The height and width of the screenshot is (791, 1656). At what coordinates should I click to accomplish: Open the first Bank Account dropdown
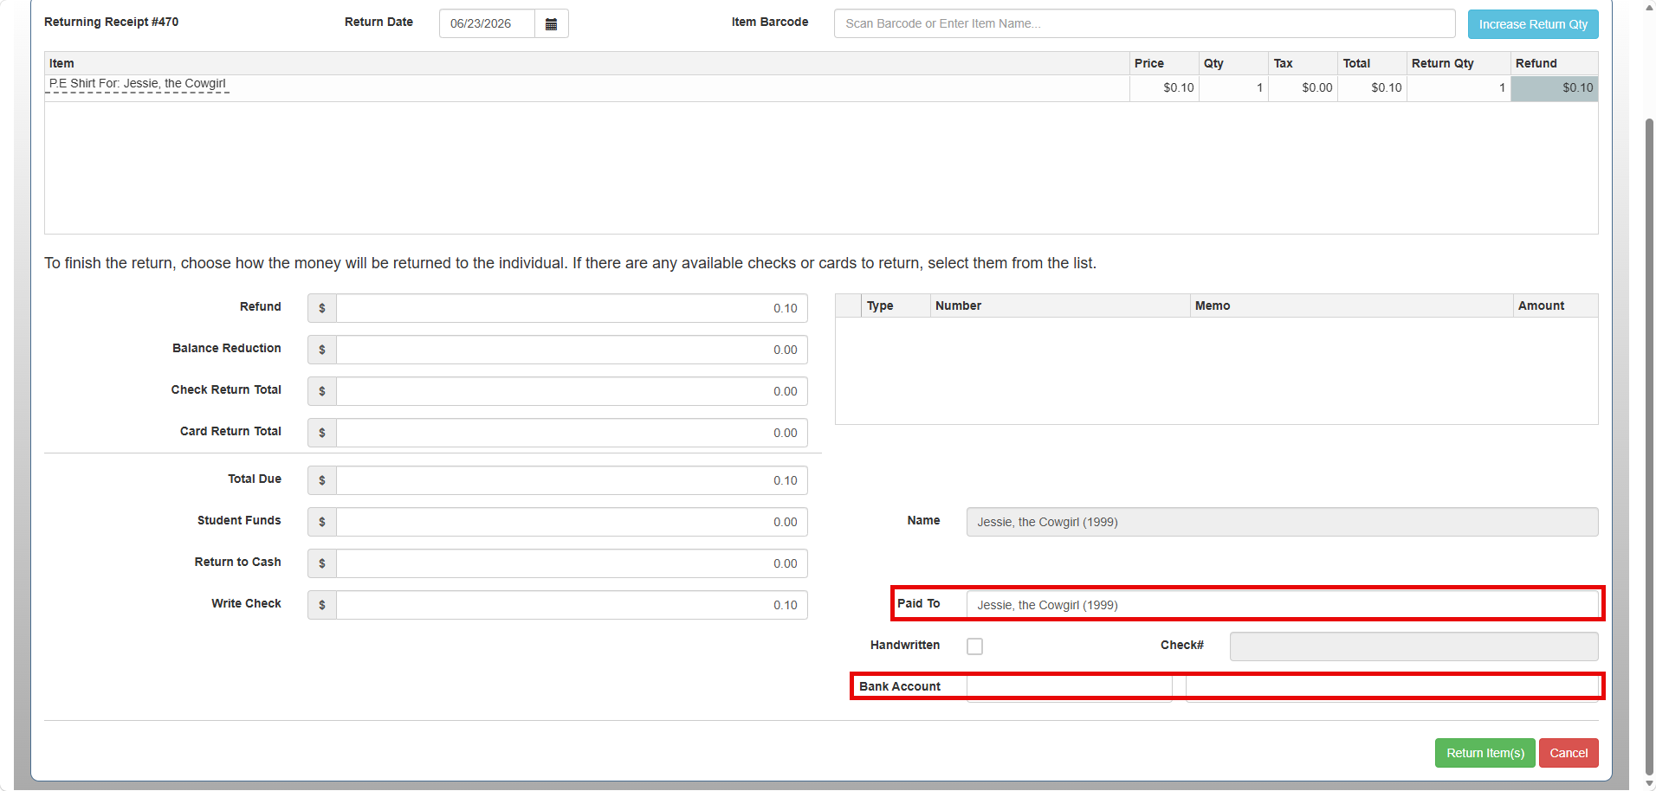(1069, 687)
